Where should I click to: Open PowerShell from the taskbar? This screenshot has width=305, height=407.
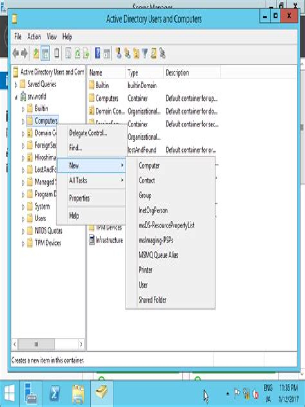click(x=54, y=393)
